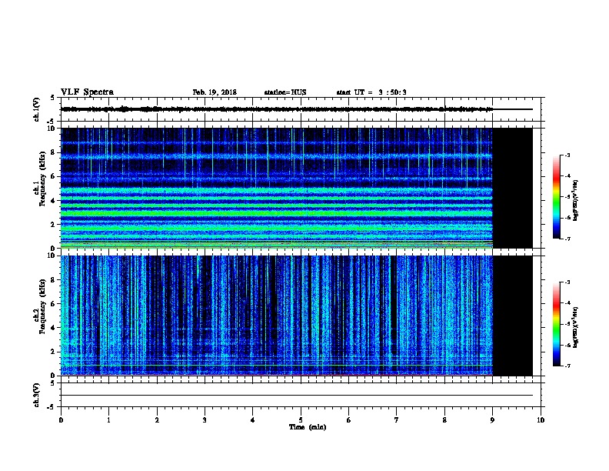Click the "-5" tick on ch.3(V) axis
Viewport: 609px width, 471px height.
[51, 407]
